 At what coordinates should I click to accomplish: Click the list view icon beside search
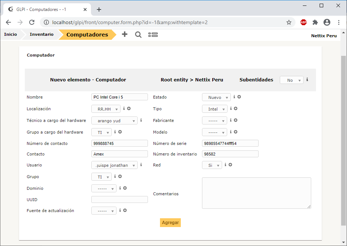click(153, 35)
